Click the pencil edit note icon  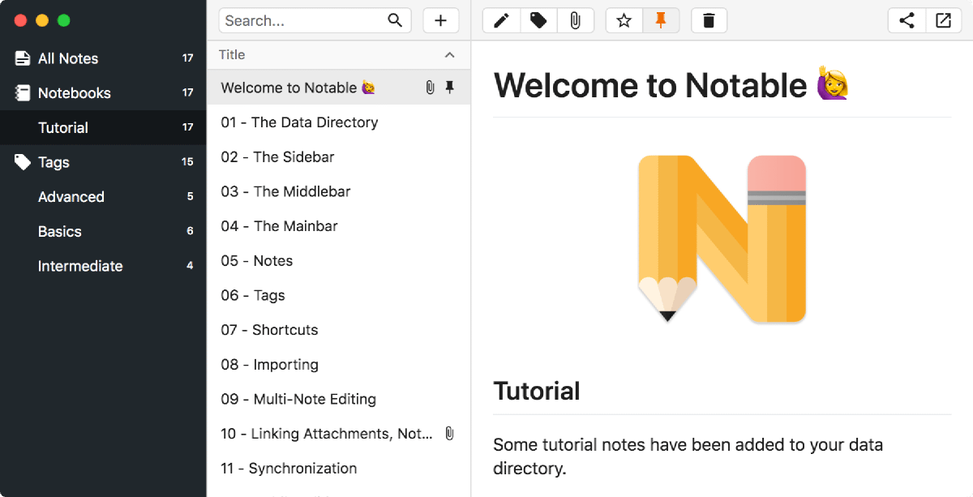click(x=501, y=21)
